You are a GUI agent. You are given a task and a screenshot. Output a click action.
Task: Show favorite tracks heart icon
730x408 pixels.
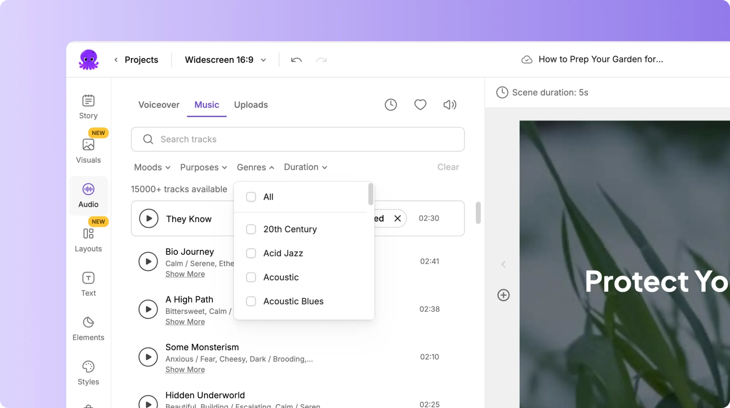click(420, 105)
